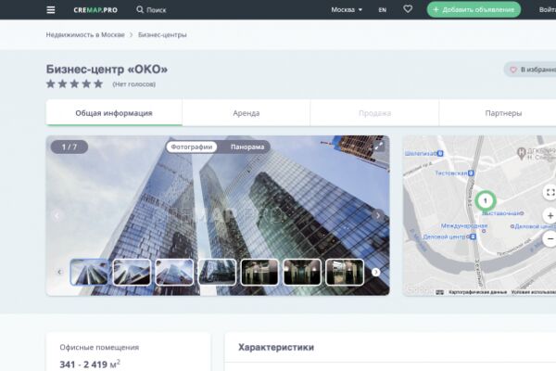
Task: Open the hamburger menu icon
Action: pyautogui.click(x=51, y=10)
